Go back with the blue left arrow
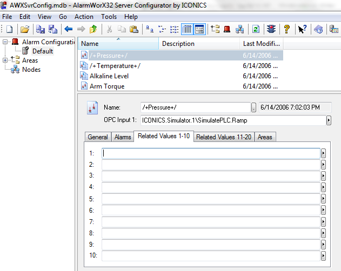The image size is (341, 271). tap(69, 29)
